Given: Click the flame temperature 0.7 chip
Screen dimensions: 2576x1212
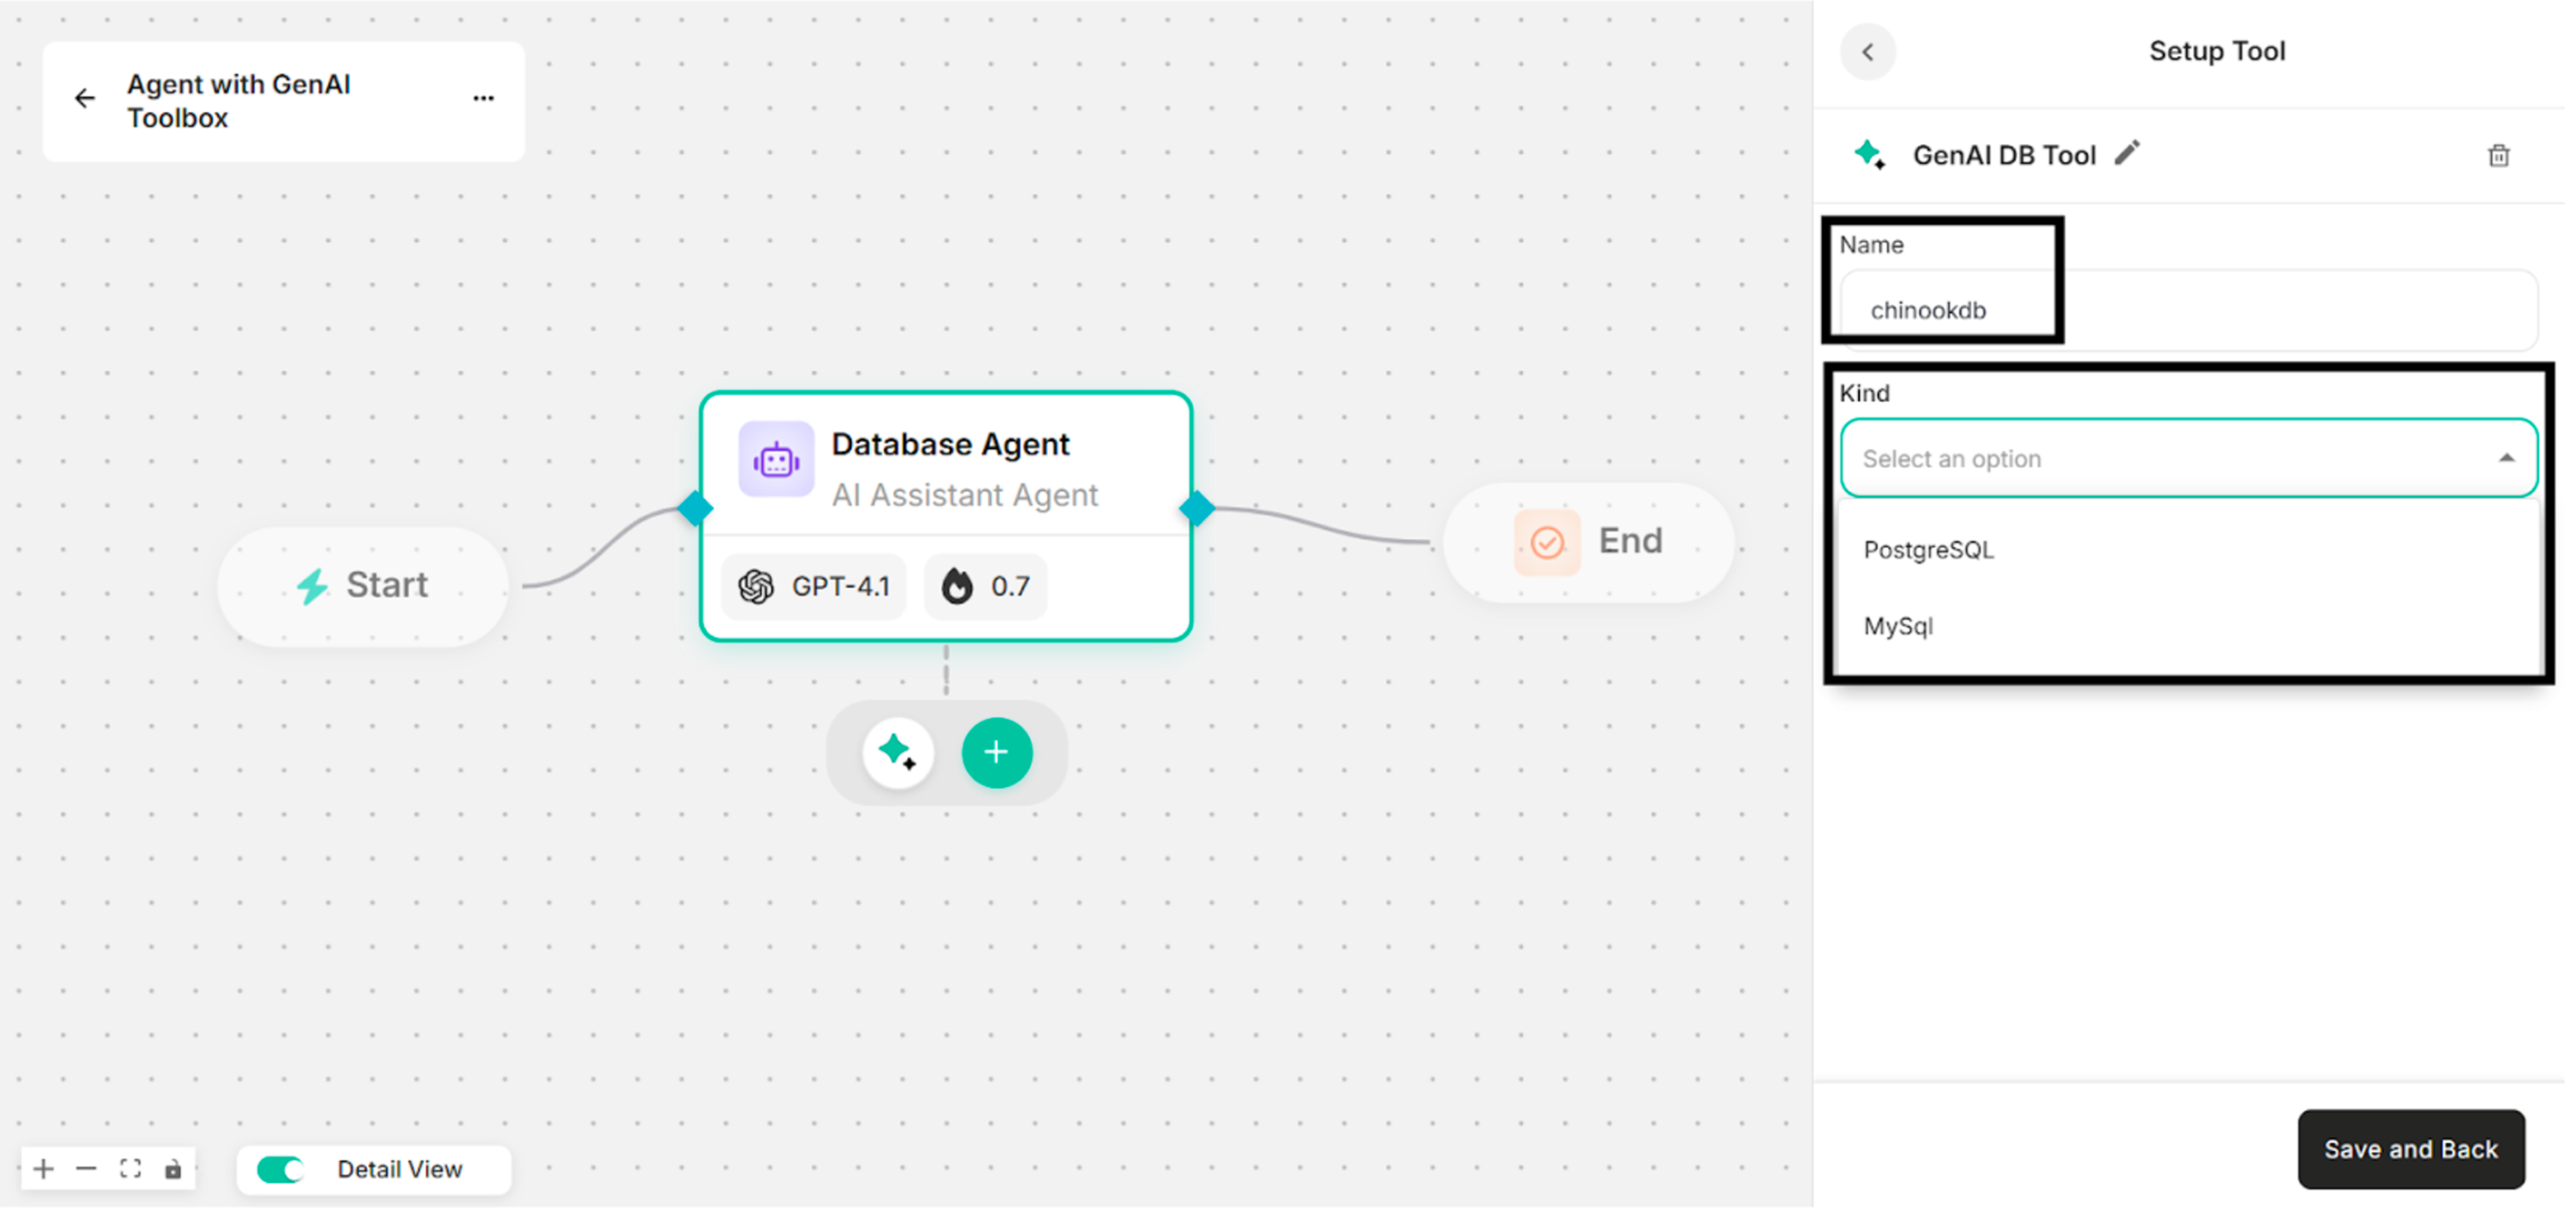Looking at the screenshot, I should tap(985, 586).
